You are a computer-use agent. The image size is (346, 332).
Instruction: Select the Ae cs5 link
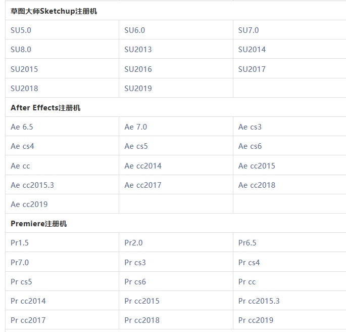(x=136, y=147)
